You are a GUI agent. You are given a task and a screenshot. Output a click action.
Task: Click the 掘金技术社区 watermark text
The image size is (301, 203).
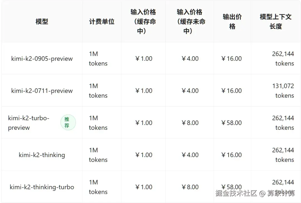(x=236, y=193)
